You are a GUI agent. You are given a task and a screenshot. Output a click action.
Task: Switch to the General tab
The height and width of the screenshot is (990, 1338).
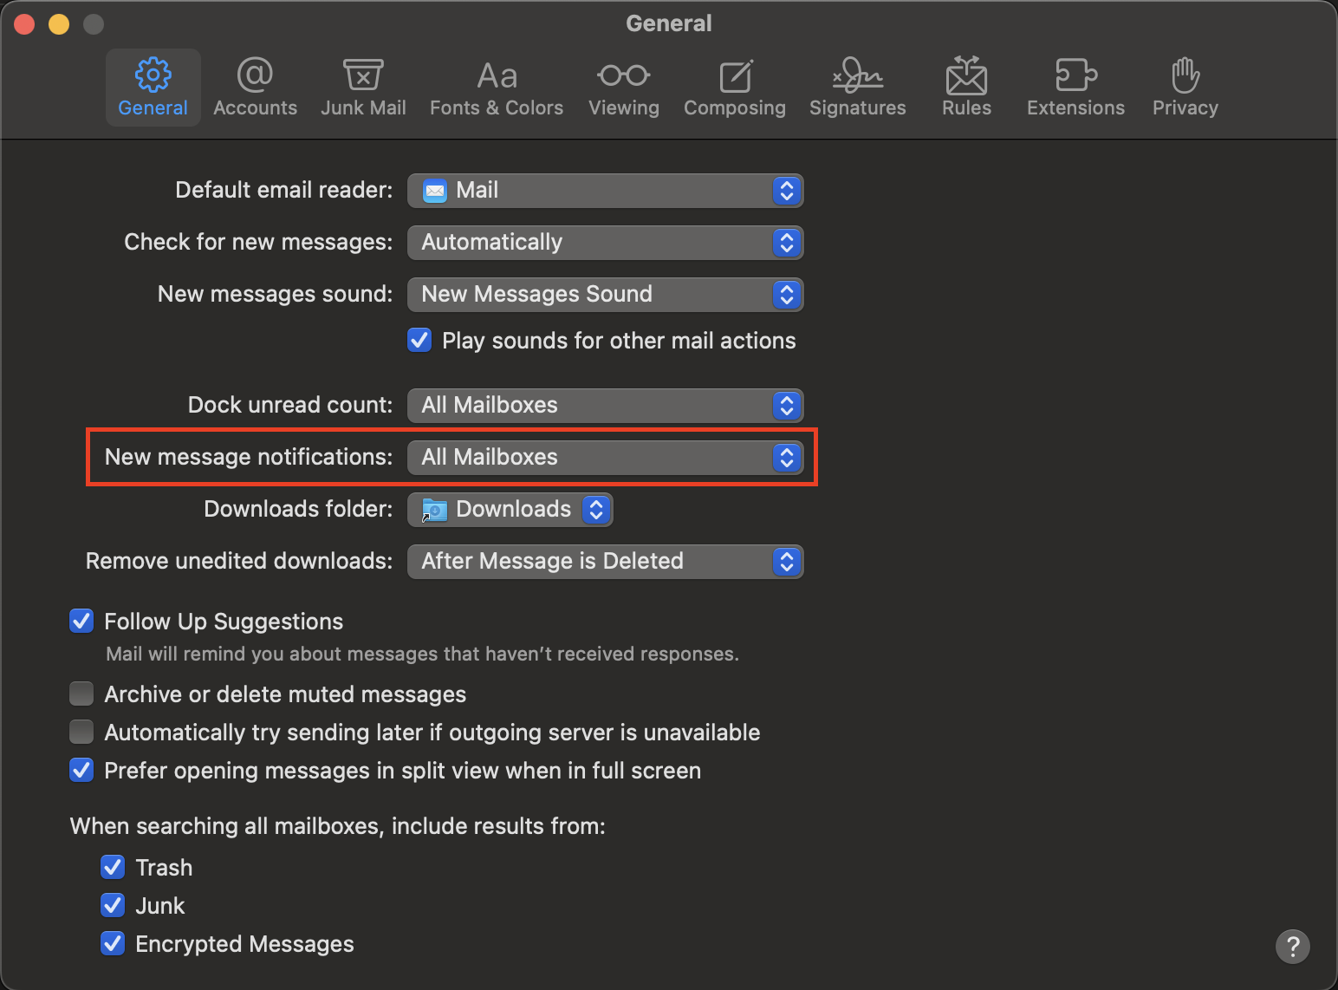coord(153,86)
